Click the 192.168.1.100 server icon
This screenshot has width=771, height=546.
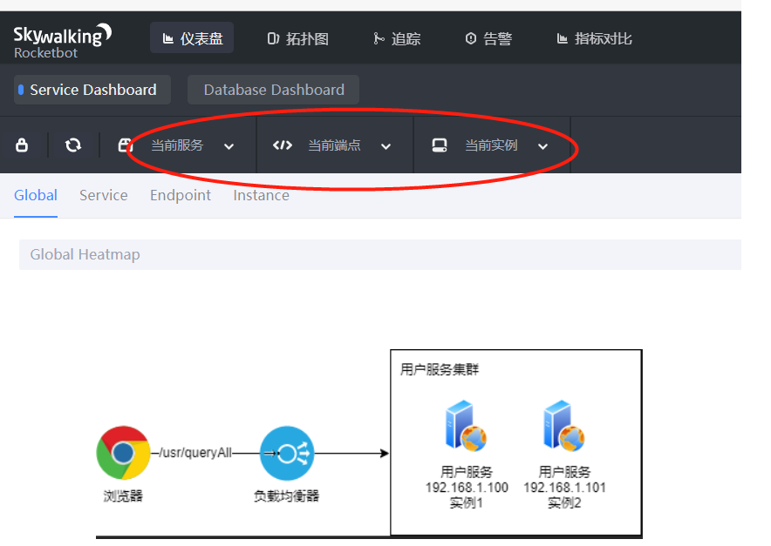(x=466, y=426)
